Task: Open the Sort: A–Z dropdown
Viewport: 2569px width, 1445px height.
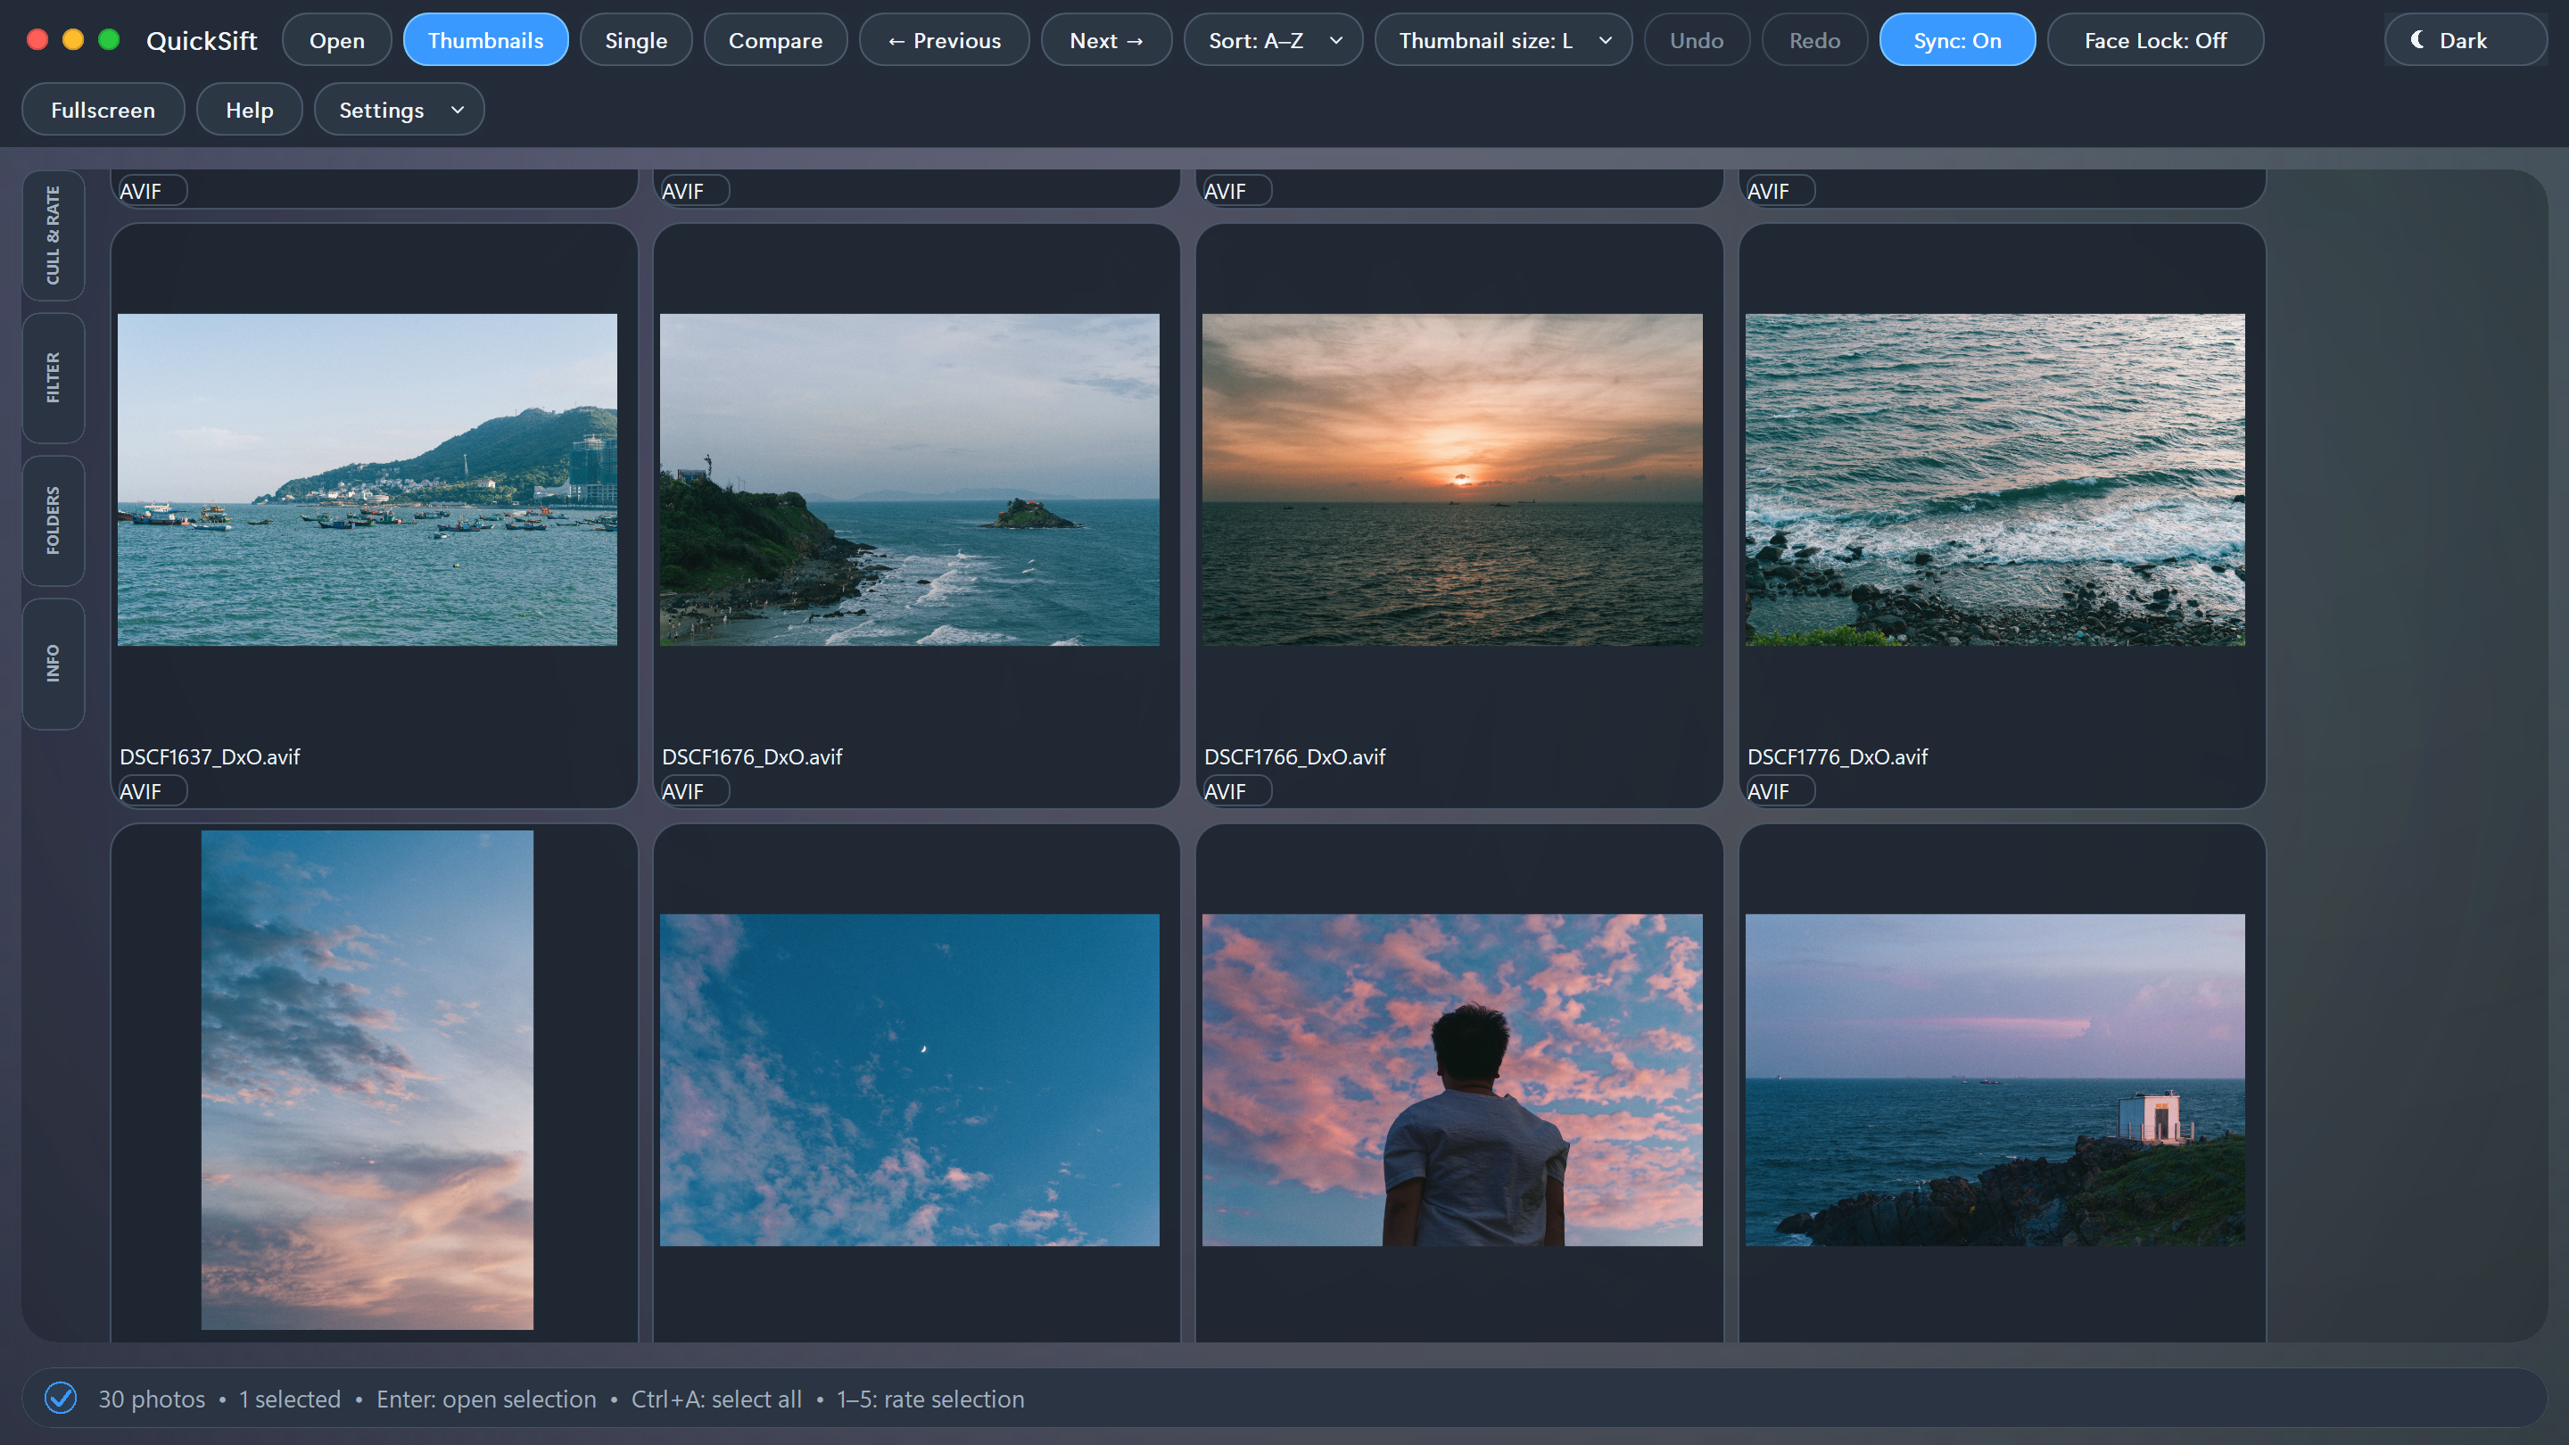Action: click(1273, 40)
